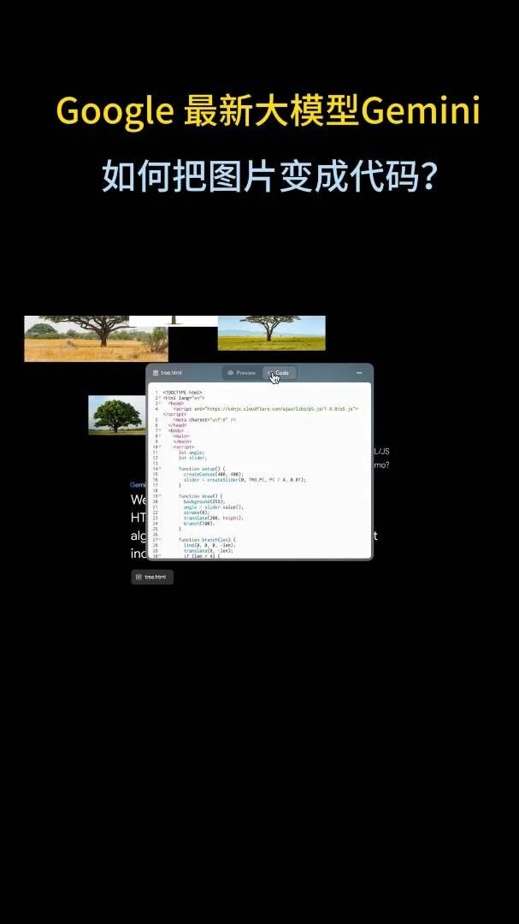Fold the function branch block at line 27
Image resolution: width=519 pixels, height=924 pixels.
160,539
